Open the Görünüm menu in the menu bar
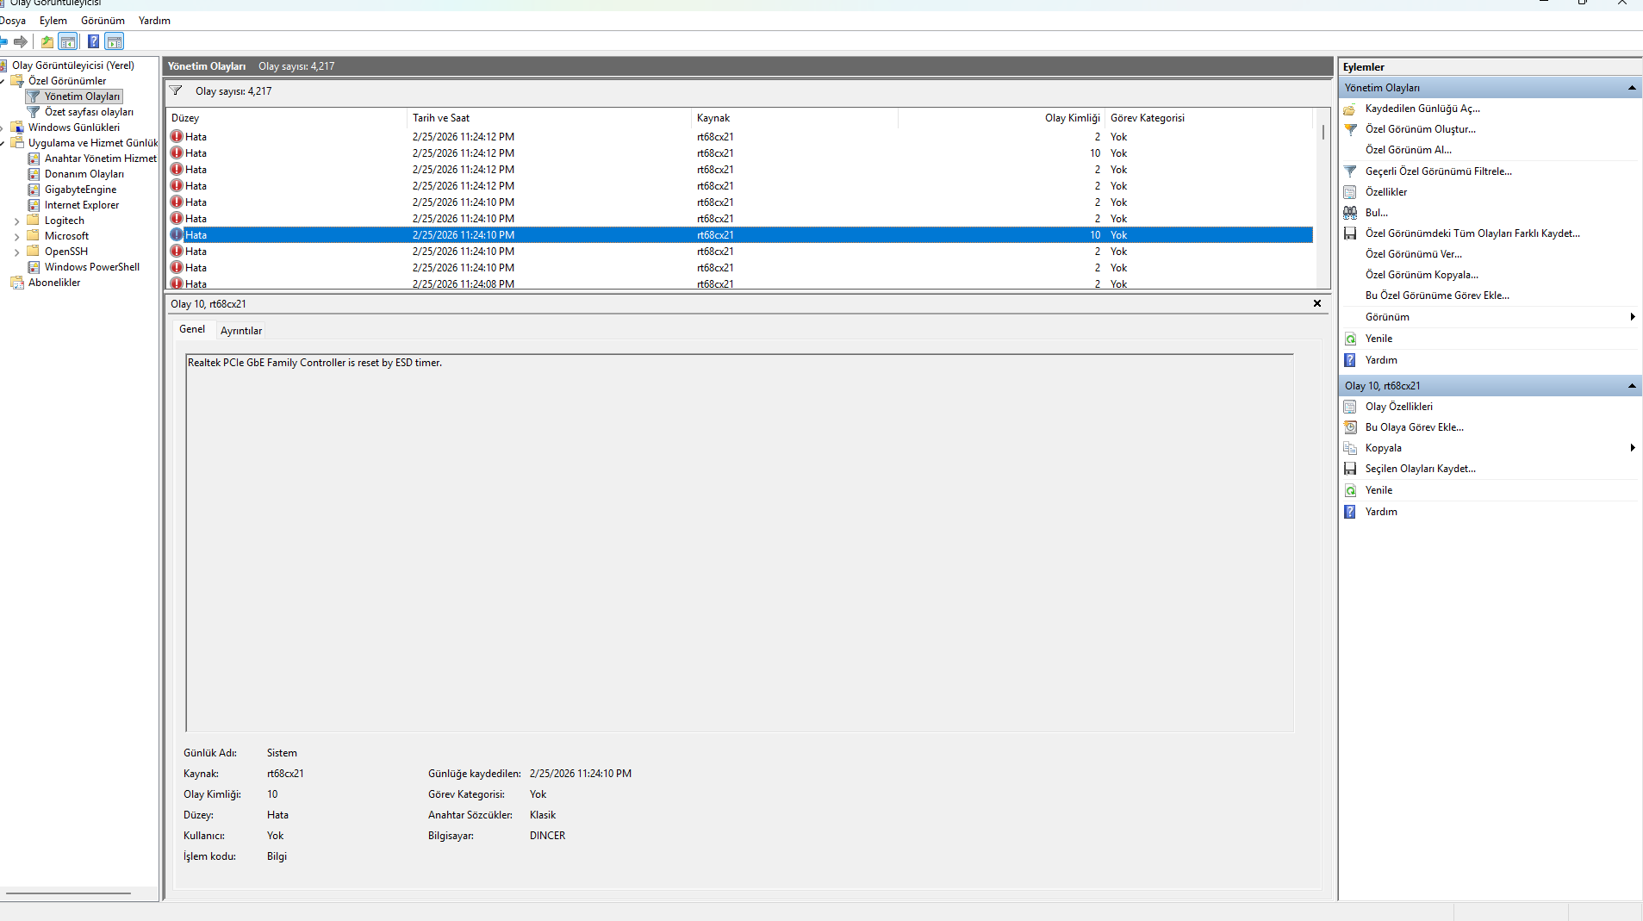Viewport: 1643px width, 921px height. pyautogui.click(x=103, y=21)
